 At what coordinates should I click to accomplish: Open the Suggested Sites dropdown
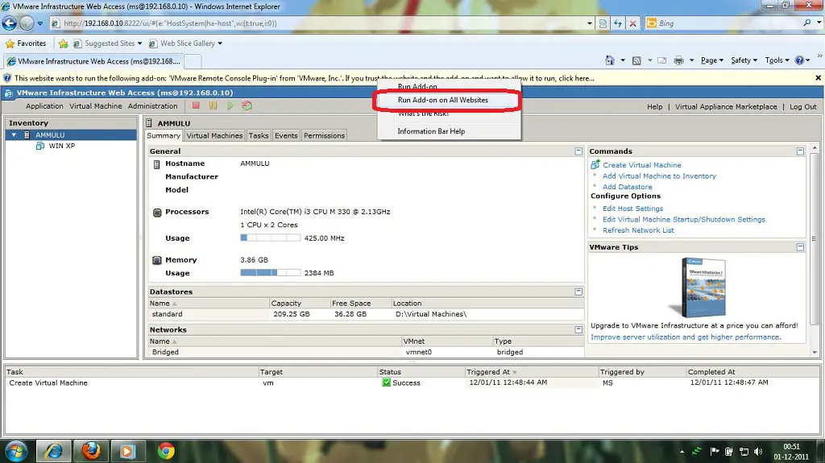tap(139, 43)
